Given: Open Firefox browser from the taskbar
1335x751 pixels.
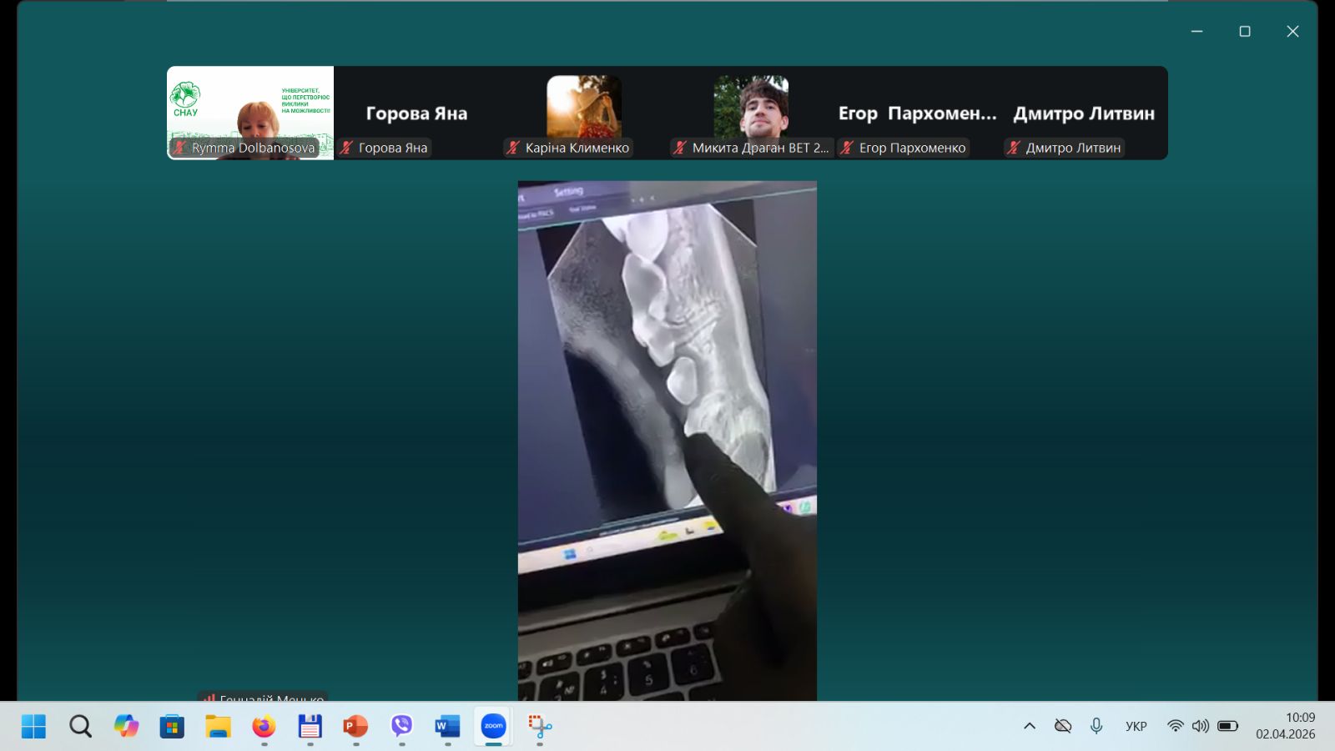Looking at the screenshot, I should coord(264,726).
